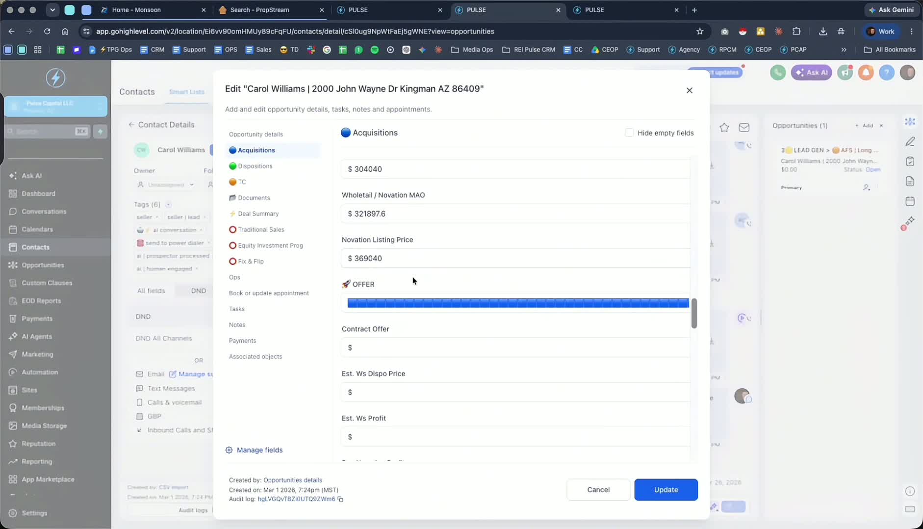This screenshot has height=529, width=923.
Task: Open Marketing in left sidebar
Action: (37, 354)
